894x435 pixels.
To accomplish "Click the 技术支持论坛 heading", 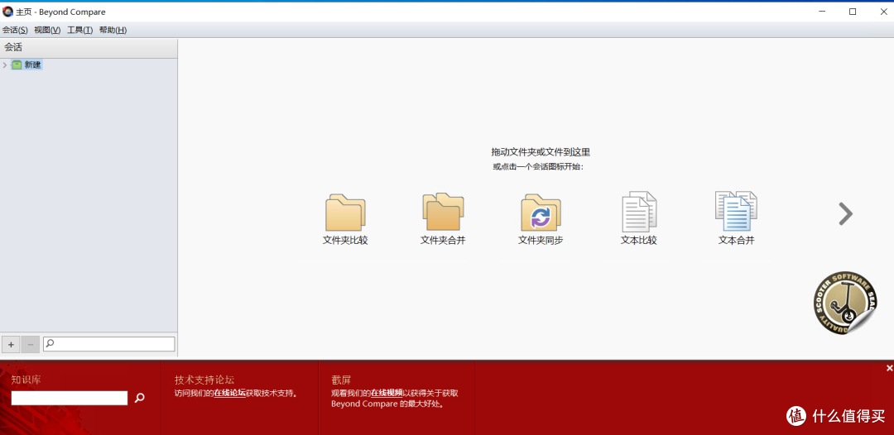I will pos(204,380).
